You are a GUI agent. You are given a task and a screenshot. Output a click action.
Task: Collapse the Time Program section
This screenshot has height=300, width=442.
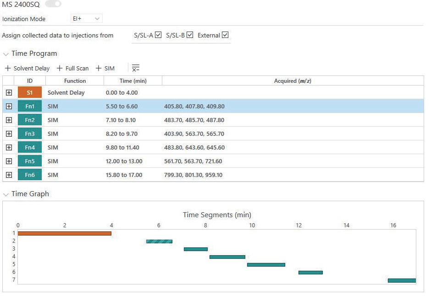(x=6, y=54)
